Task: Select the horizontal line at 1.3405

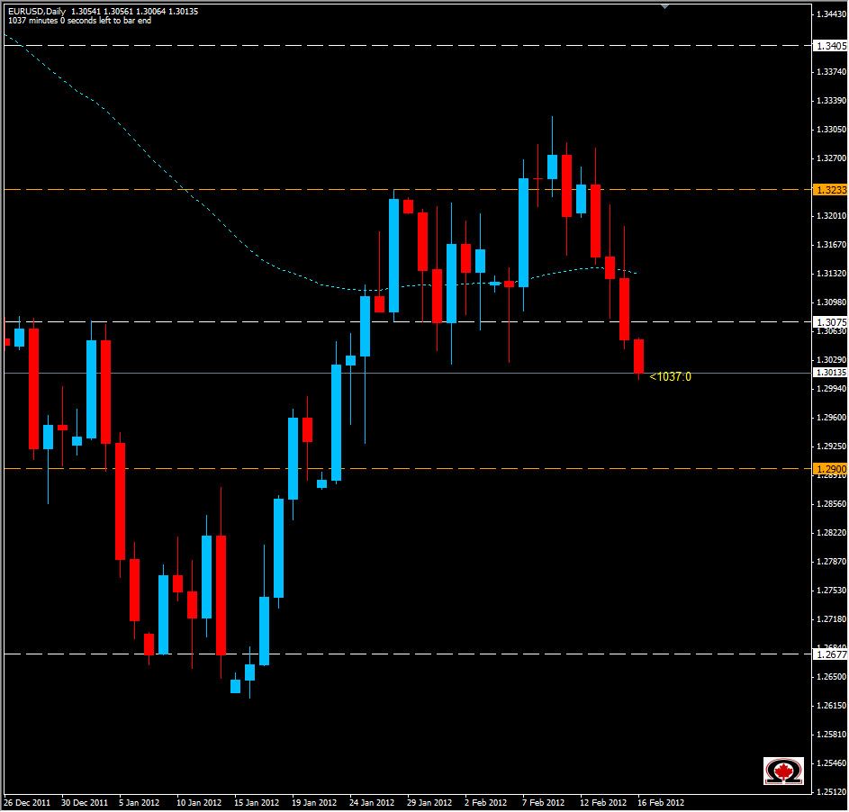Action: pyautogui.click(x=405, y=41)
